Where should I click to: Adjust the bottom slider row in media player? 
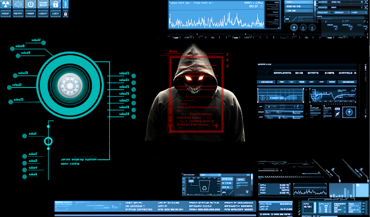coord(284,117)
